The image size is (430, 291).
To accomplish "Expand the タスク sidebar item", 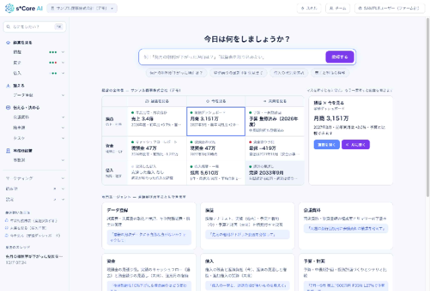I will 63,138.
